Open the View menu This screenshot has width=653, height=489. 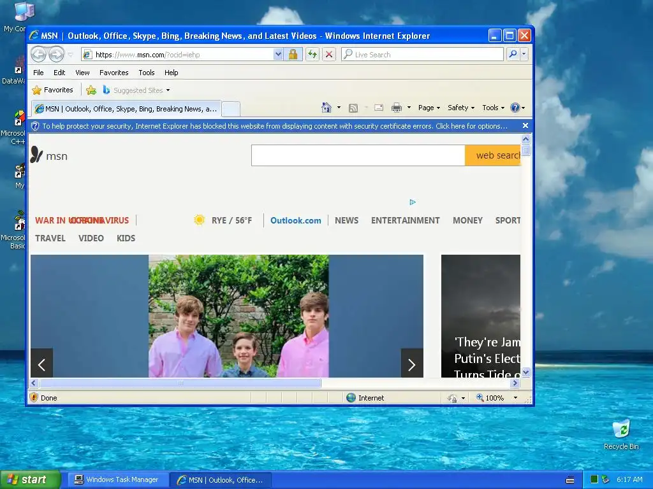[82, 73]
